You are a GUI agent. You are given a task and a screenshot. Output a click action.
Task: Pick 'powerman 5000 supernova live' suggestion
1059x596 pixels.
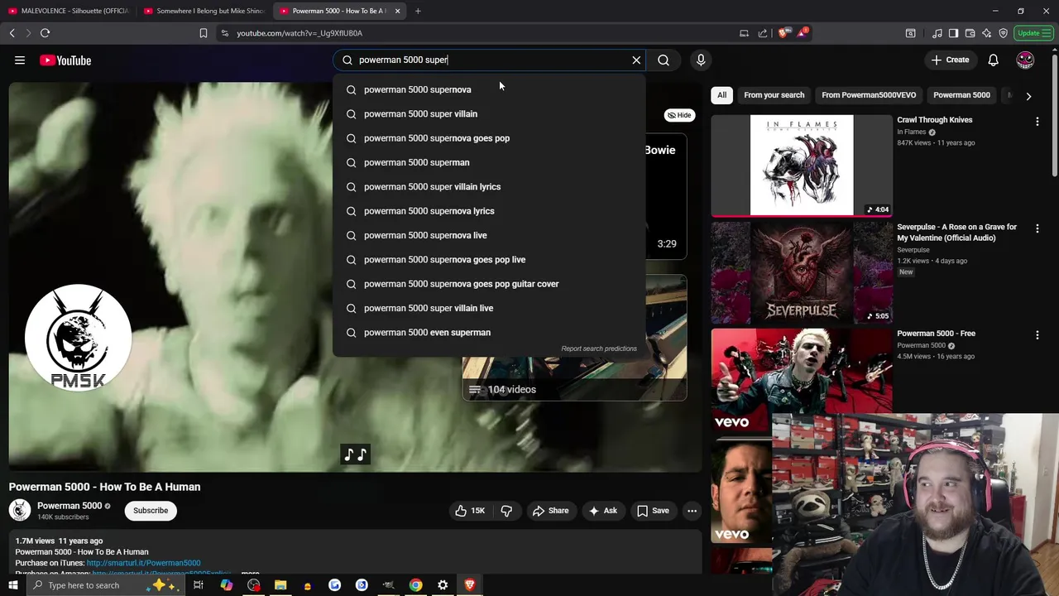point(488,235)
